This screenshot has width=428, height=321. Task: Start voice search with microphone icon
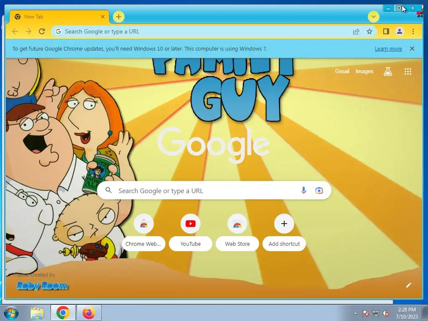click(303, 191)
